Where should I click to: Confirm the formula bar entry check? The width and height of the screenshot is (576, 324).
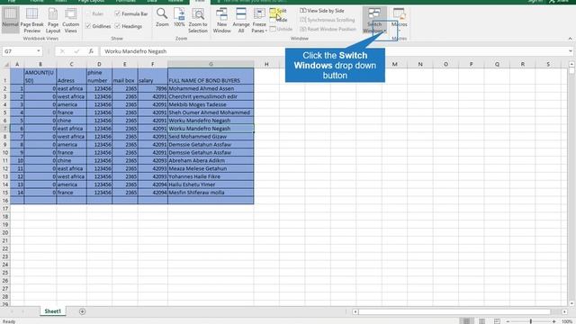click(76, 51)
